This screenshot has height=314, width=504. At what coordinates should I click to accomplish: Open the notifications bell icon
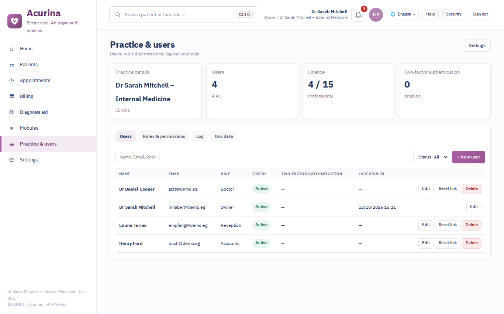coord(358,15)
